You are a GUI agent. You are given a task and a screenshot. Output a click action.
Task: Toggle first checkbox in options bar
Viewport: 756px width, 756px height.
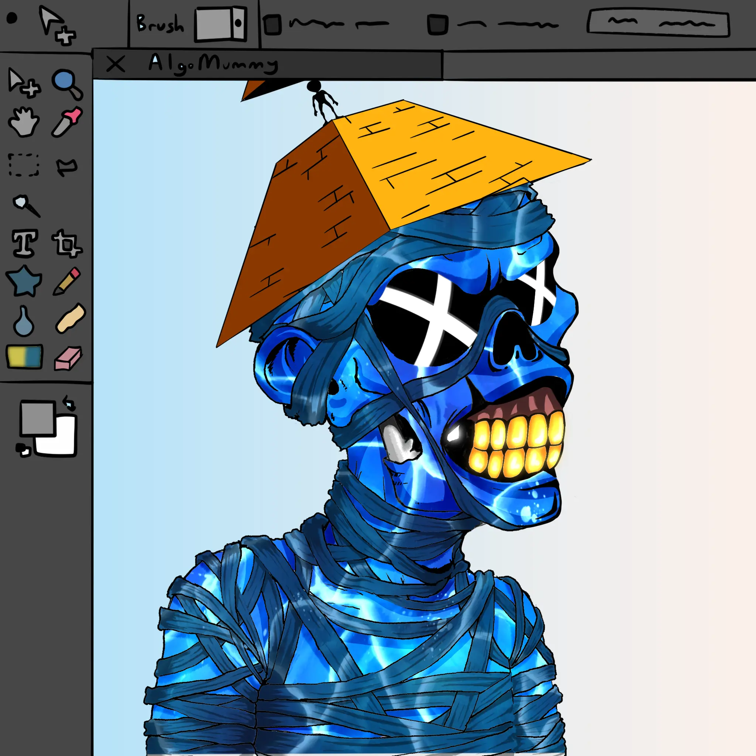pos(272,24)
